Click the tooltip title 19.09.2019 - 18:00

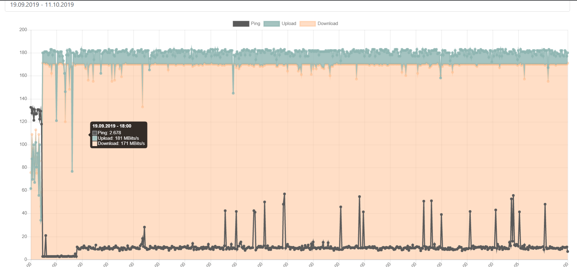coord(112,126)
